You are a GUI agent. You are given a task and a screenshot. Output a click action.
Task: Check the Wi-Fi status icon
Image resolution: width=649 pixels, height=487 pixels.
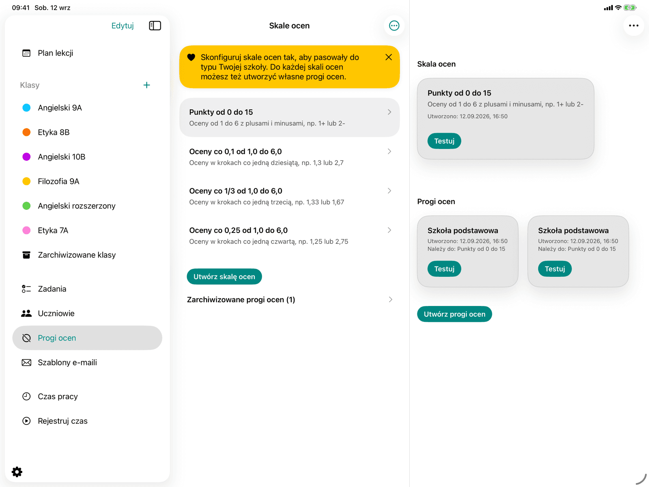(x=618, y=8)
